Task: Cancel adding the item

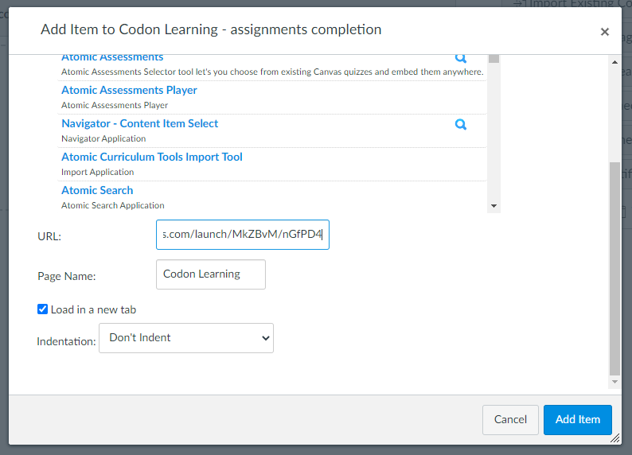Action: (510, 420)
